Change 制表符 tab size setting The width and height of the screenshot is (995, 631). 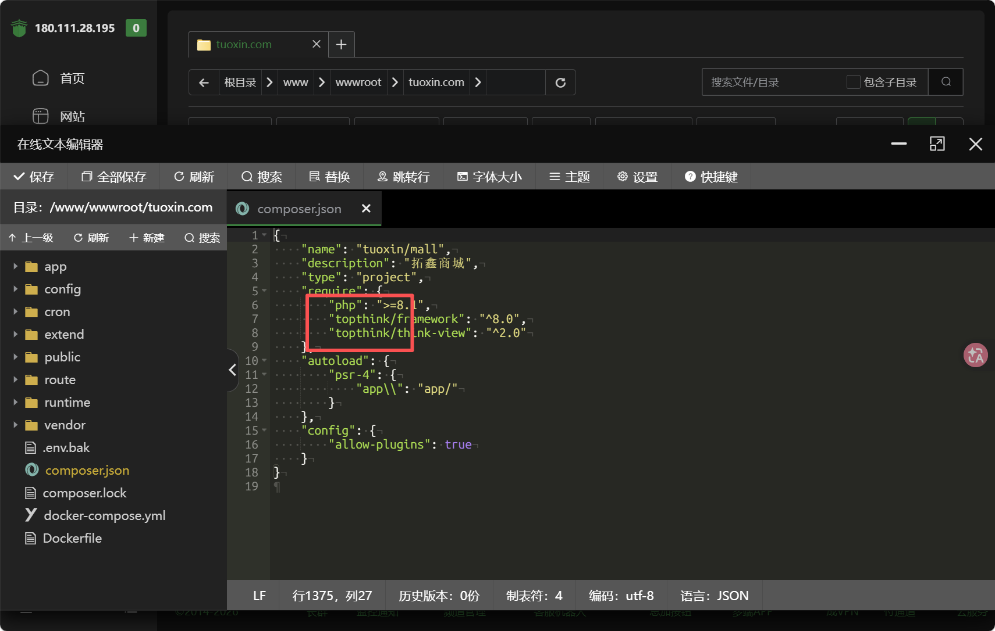pos(534,596)
